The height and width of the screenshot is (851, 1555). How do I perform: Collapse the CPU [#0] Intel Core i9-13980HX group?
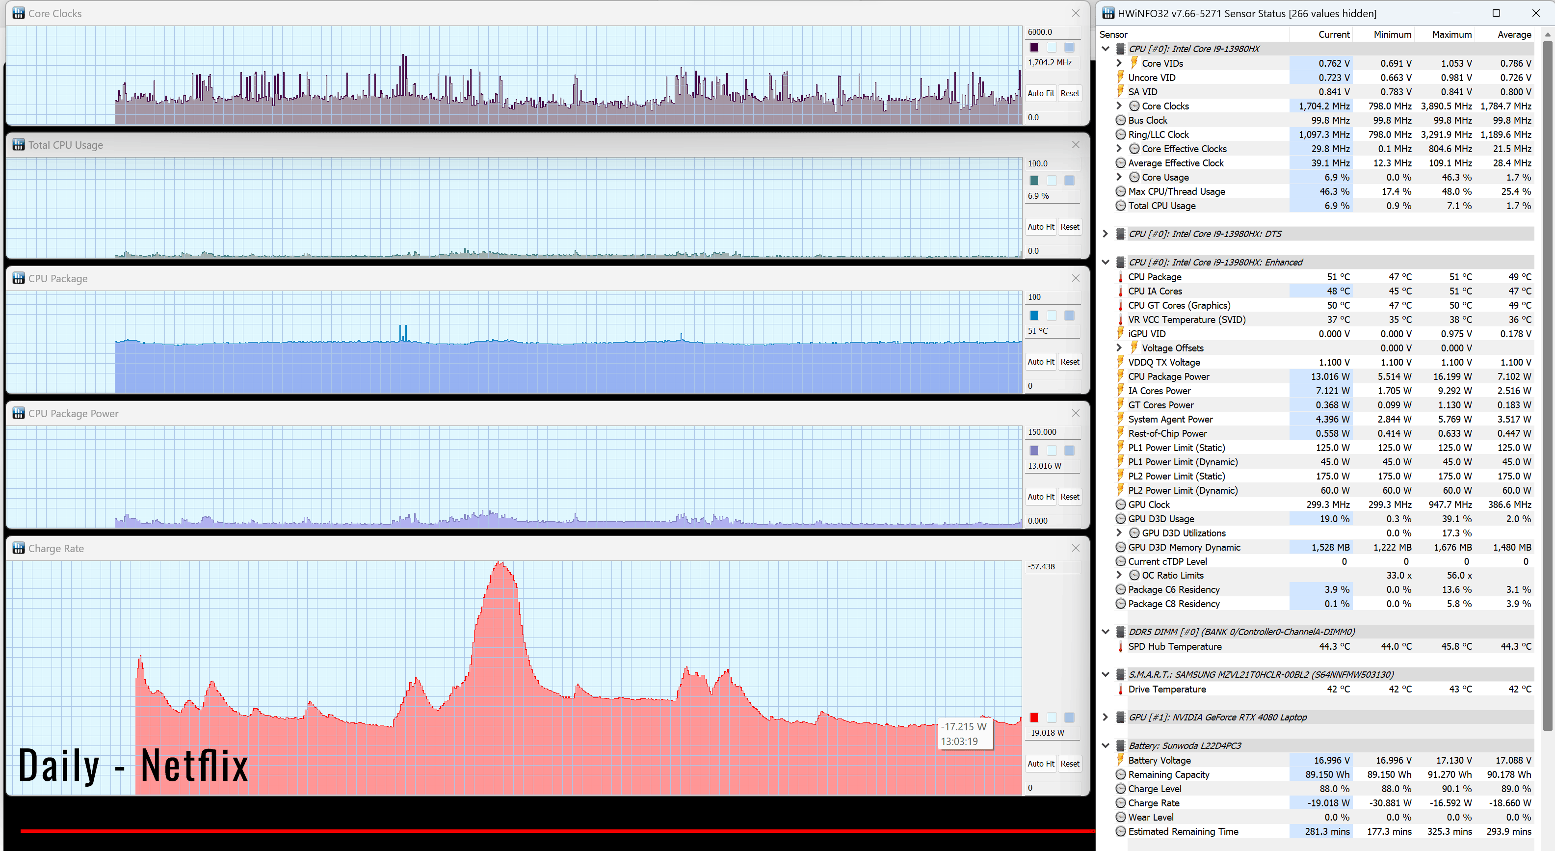(1105, 49)
